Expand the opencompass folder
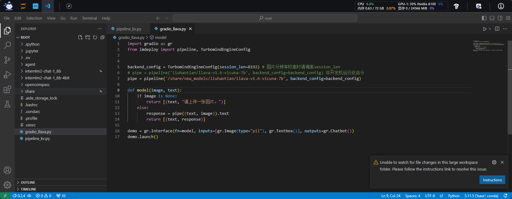Viewport: 512px width, 199px height. pos(61,84)
